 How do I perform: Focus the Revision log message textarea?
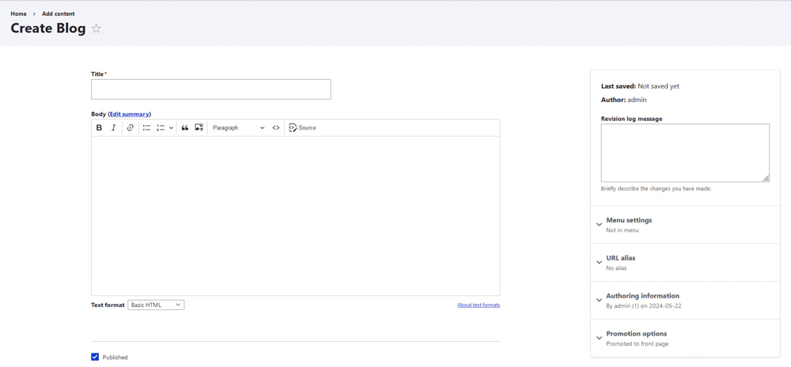(685, 153)
